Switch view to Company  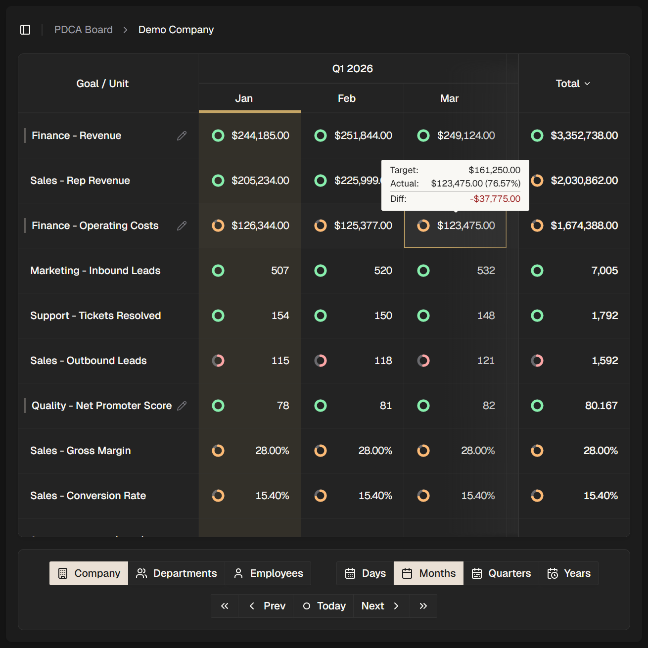point(89,573)
